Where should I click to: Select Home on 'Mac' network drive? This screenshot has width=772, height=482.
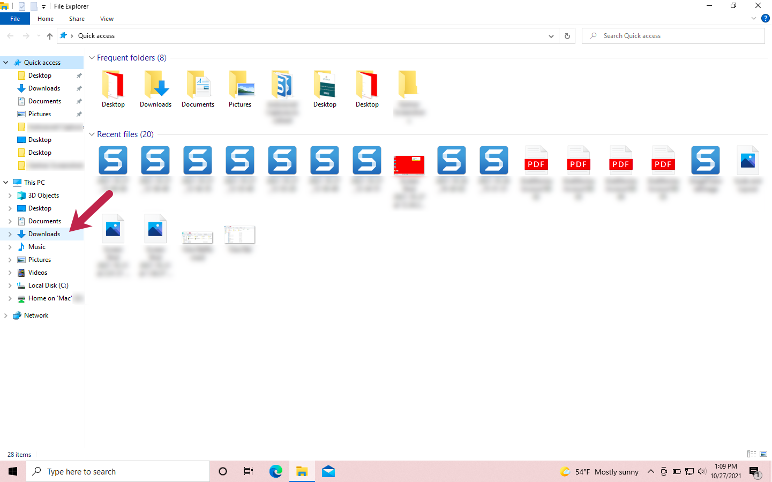50,298
